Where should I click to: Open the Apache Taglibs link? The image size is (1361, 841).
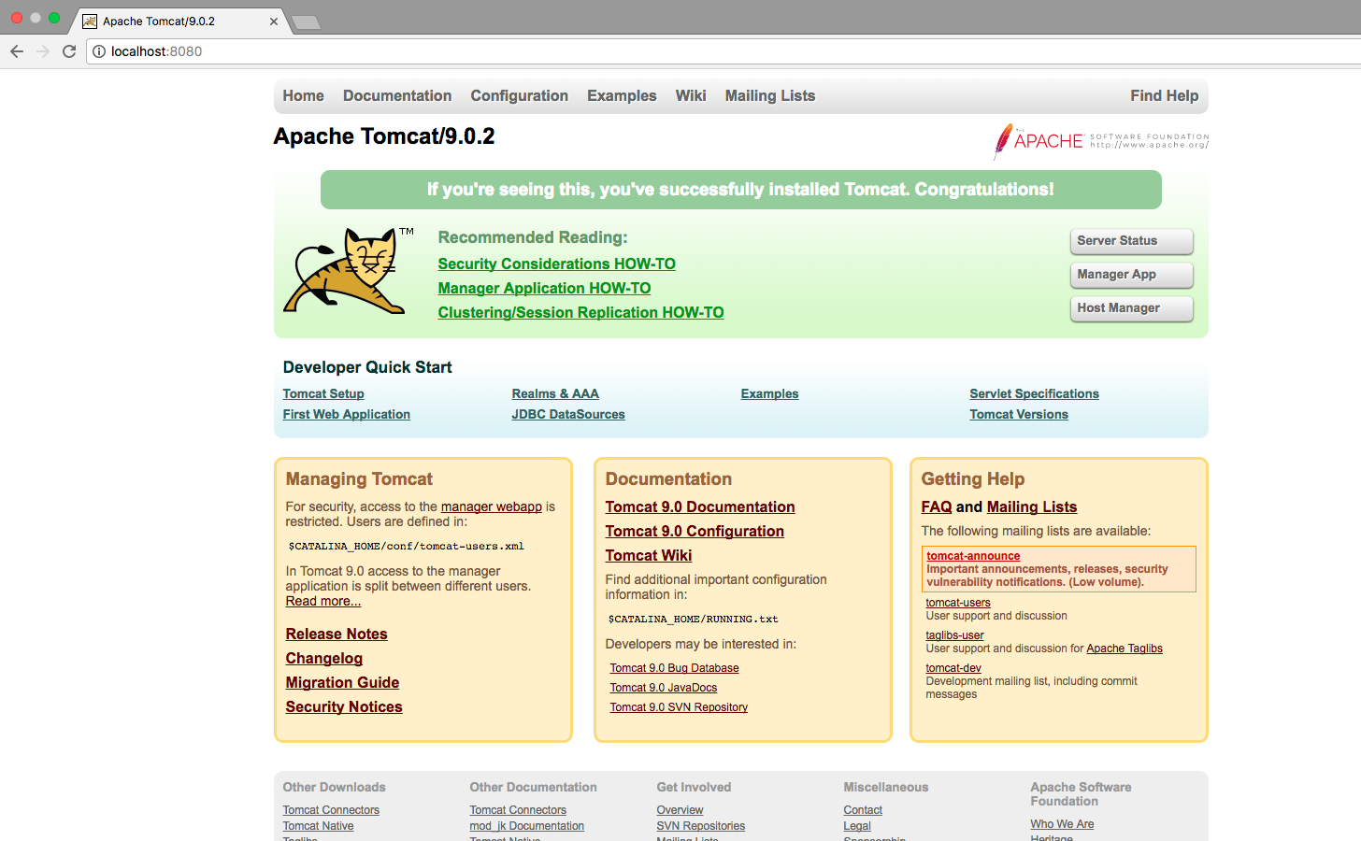(1125, 649)
